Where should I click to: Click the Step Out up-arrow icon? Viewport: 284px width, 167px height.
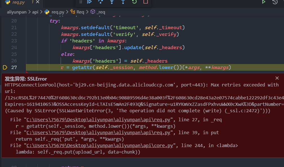(x=123, y=2)
